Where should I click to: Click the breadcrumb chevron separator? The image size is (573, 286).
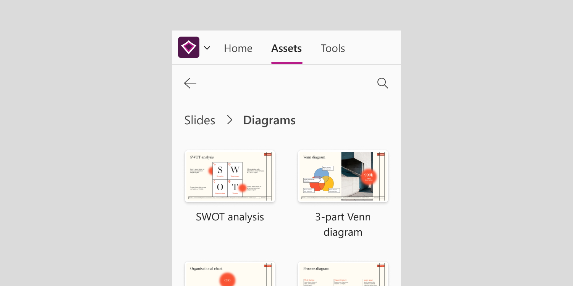click(x=230, y=120)
